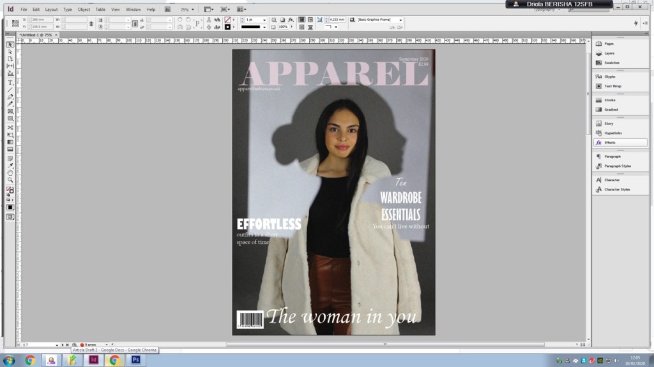654x367 pixels.
Task: Toggle the constrain proportions link icon
Action: [x=91, y=24]
